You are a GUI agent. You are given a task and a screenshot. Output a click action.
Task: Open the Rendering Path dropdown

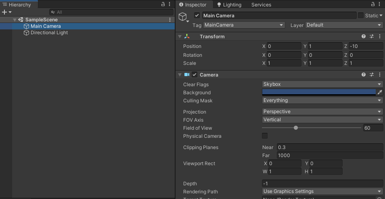click(322, 191)
